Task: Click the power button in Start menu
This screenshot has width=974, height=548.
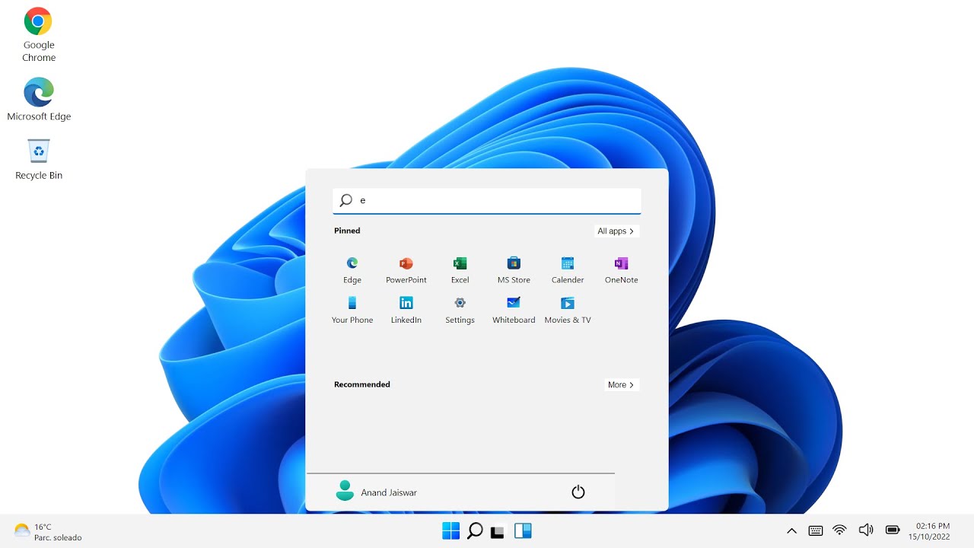Action: point(578,492)
